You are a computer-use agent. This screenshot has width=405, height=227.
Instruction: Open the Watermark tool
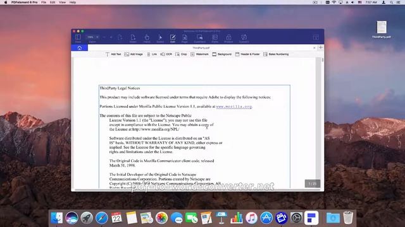click(x=199, y=54)
